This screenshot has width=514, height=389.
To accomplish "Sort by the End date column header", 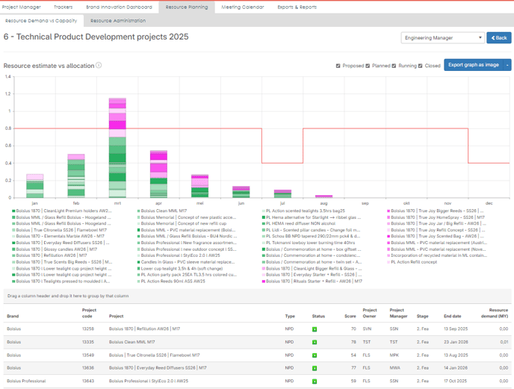I will 453,317.
